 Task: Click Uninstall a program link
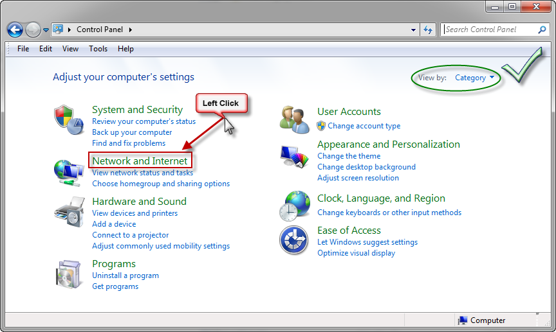(x=125, y=275)
